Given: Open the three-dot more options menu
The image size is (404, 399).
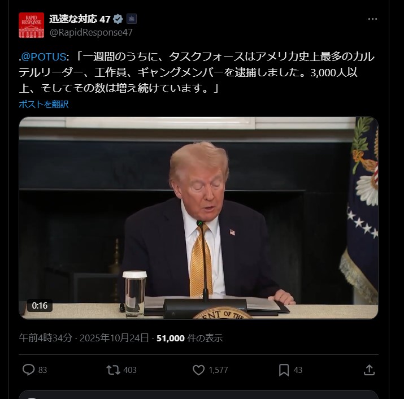Looking at the screenshot, I should (372, 19).
